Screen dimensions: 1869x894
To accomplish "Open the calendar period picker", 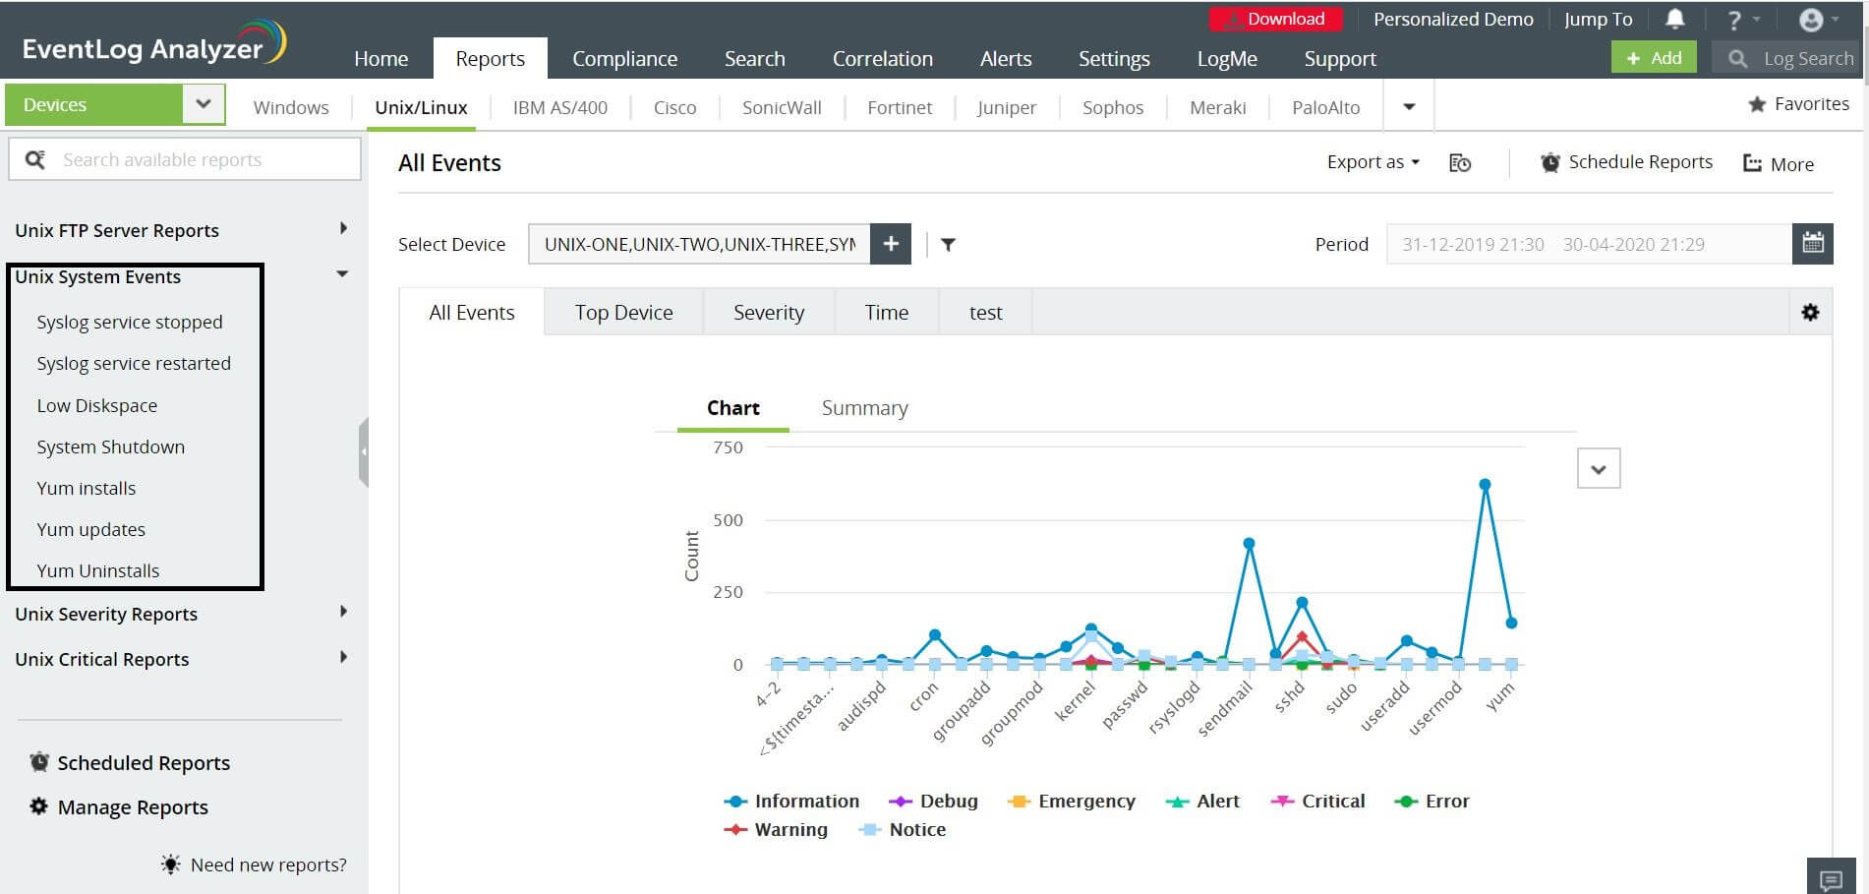I will [x=1812, y=244].
